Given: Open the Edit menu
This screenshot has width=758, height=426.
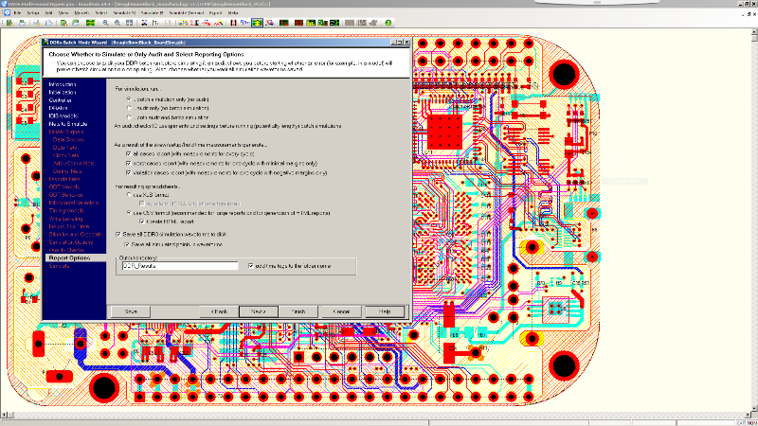Looking at the screenshot, I should coord(49,13).
